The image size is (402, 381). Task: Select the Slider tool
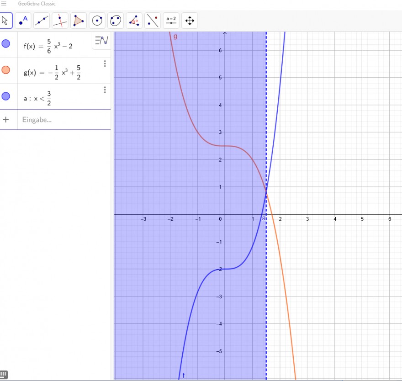[171, 21]
